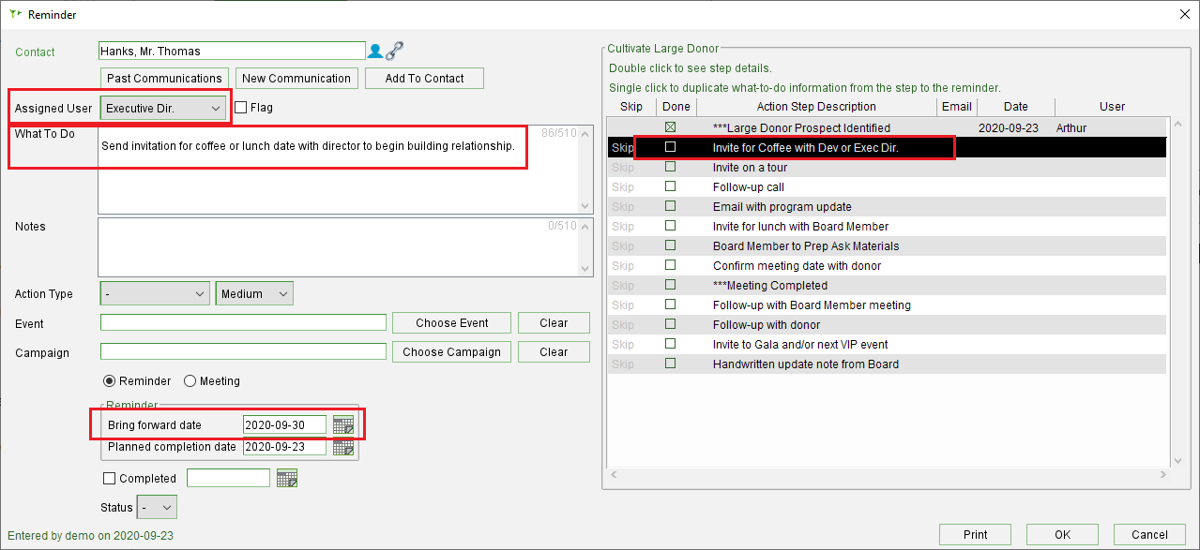Click the Reminder window title icon

[x=15, y=14]
